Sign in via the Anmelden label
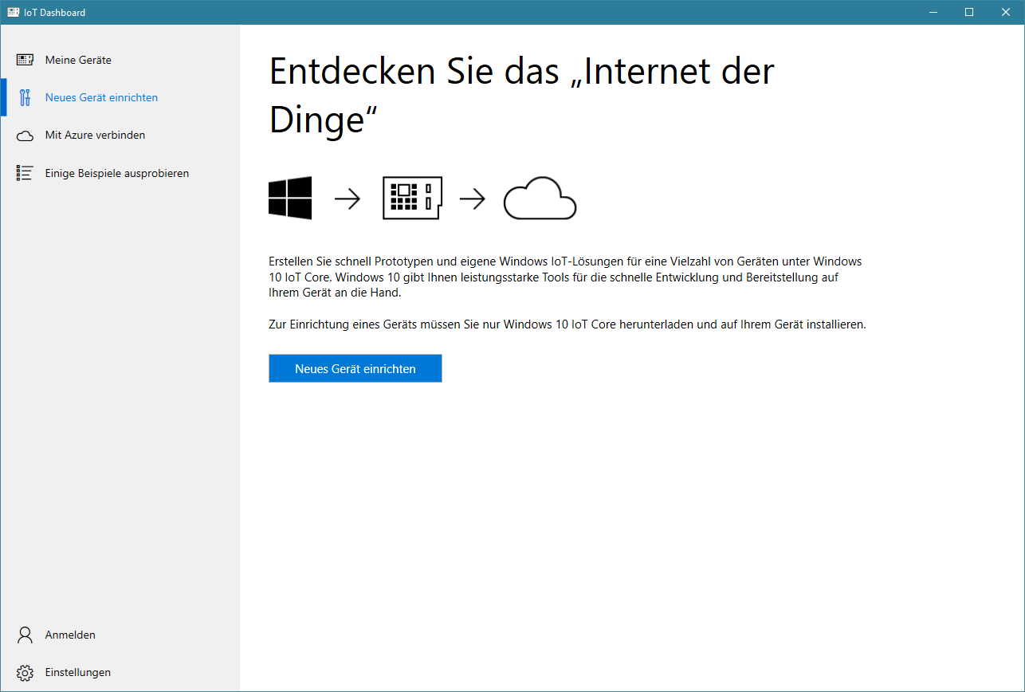Image resolution: width=1025 pixels, height=692 pixels. click(70, 635)
